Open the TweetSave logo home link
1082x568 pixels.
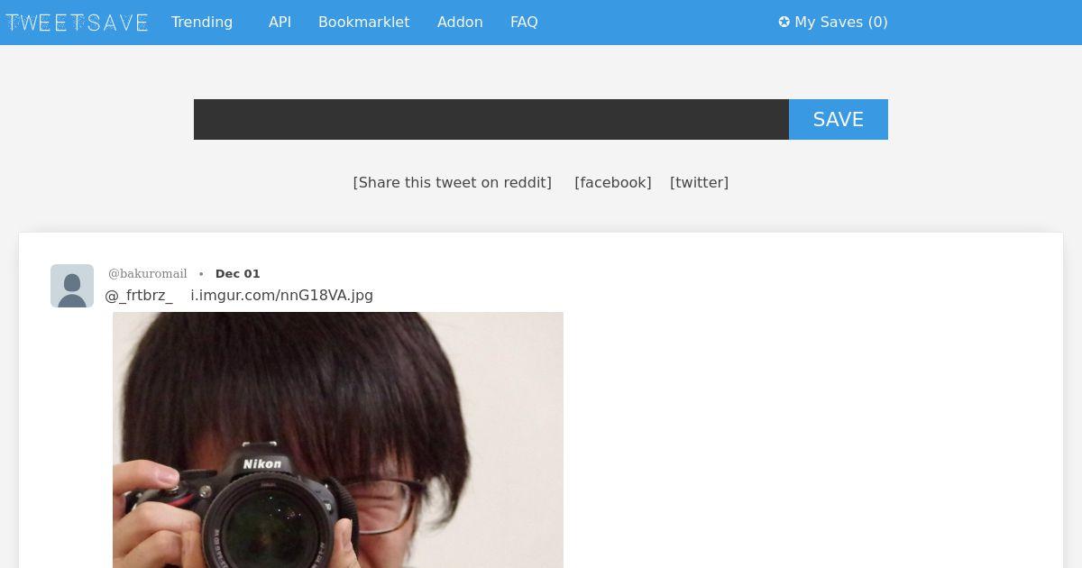tap(77, 23)
